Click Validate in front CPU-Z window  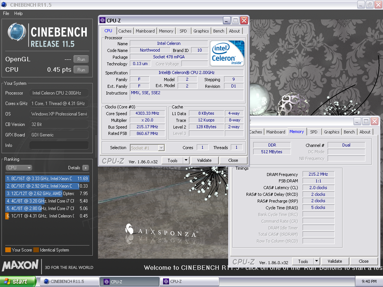(204, 161)
